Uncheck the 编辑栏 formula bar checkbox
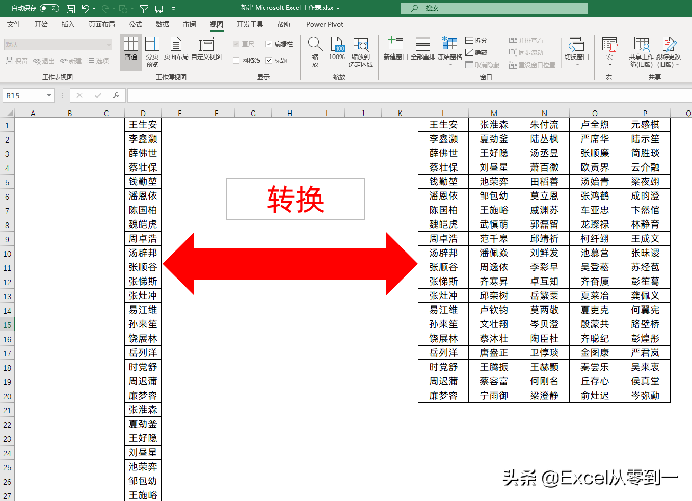Screen dimensions: 692x501 pyautogui.click(x=269, y=44)
